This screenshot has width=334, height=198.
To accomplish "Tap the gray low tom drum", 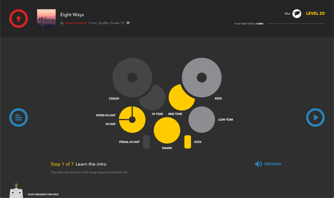I will pyautogui.click(x=201, y=120).
